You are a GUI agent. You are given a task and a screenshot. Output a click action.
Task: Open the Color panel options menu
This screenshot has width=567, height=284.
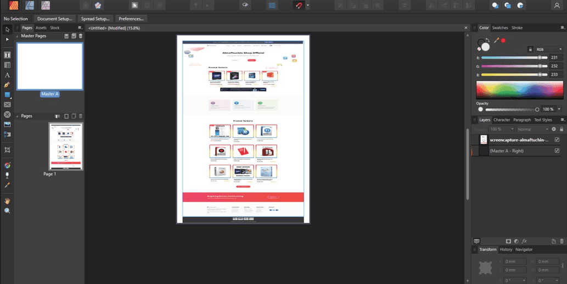562,28
